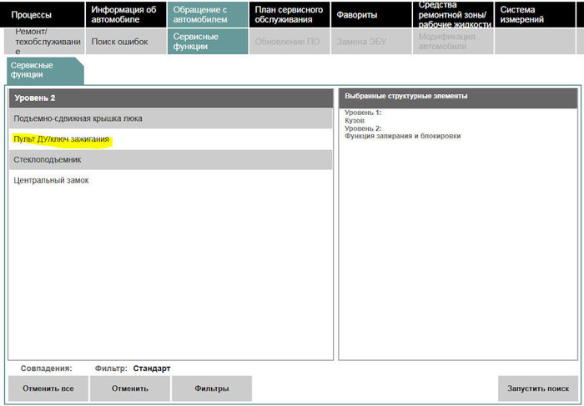Open Средства ремонтной зоны/рабочие жидкости tab
Screen dimensions: 584x406
click(452, 15)
